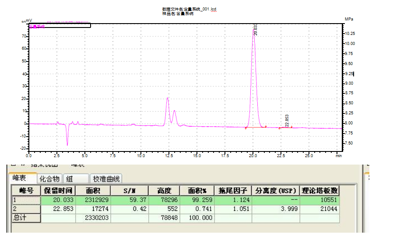Click the magenta legend box in chromatogram

pos(60,25)
